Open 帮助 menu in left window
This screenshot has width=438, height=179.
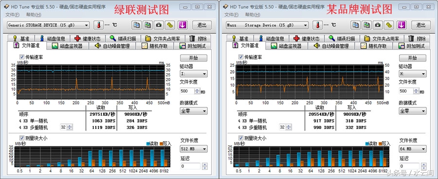click(x=34, y=15)
